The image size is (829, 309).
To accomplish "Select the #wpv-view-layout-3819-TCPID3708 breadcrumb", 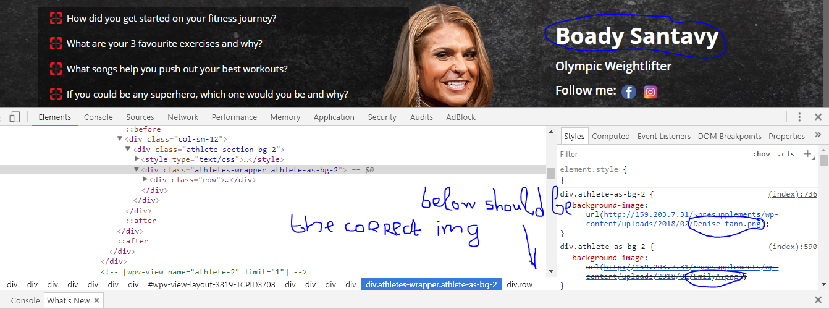I will point(212,285).
